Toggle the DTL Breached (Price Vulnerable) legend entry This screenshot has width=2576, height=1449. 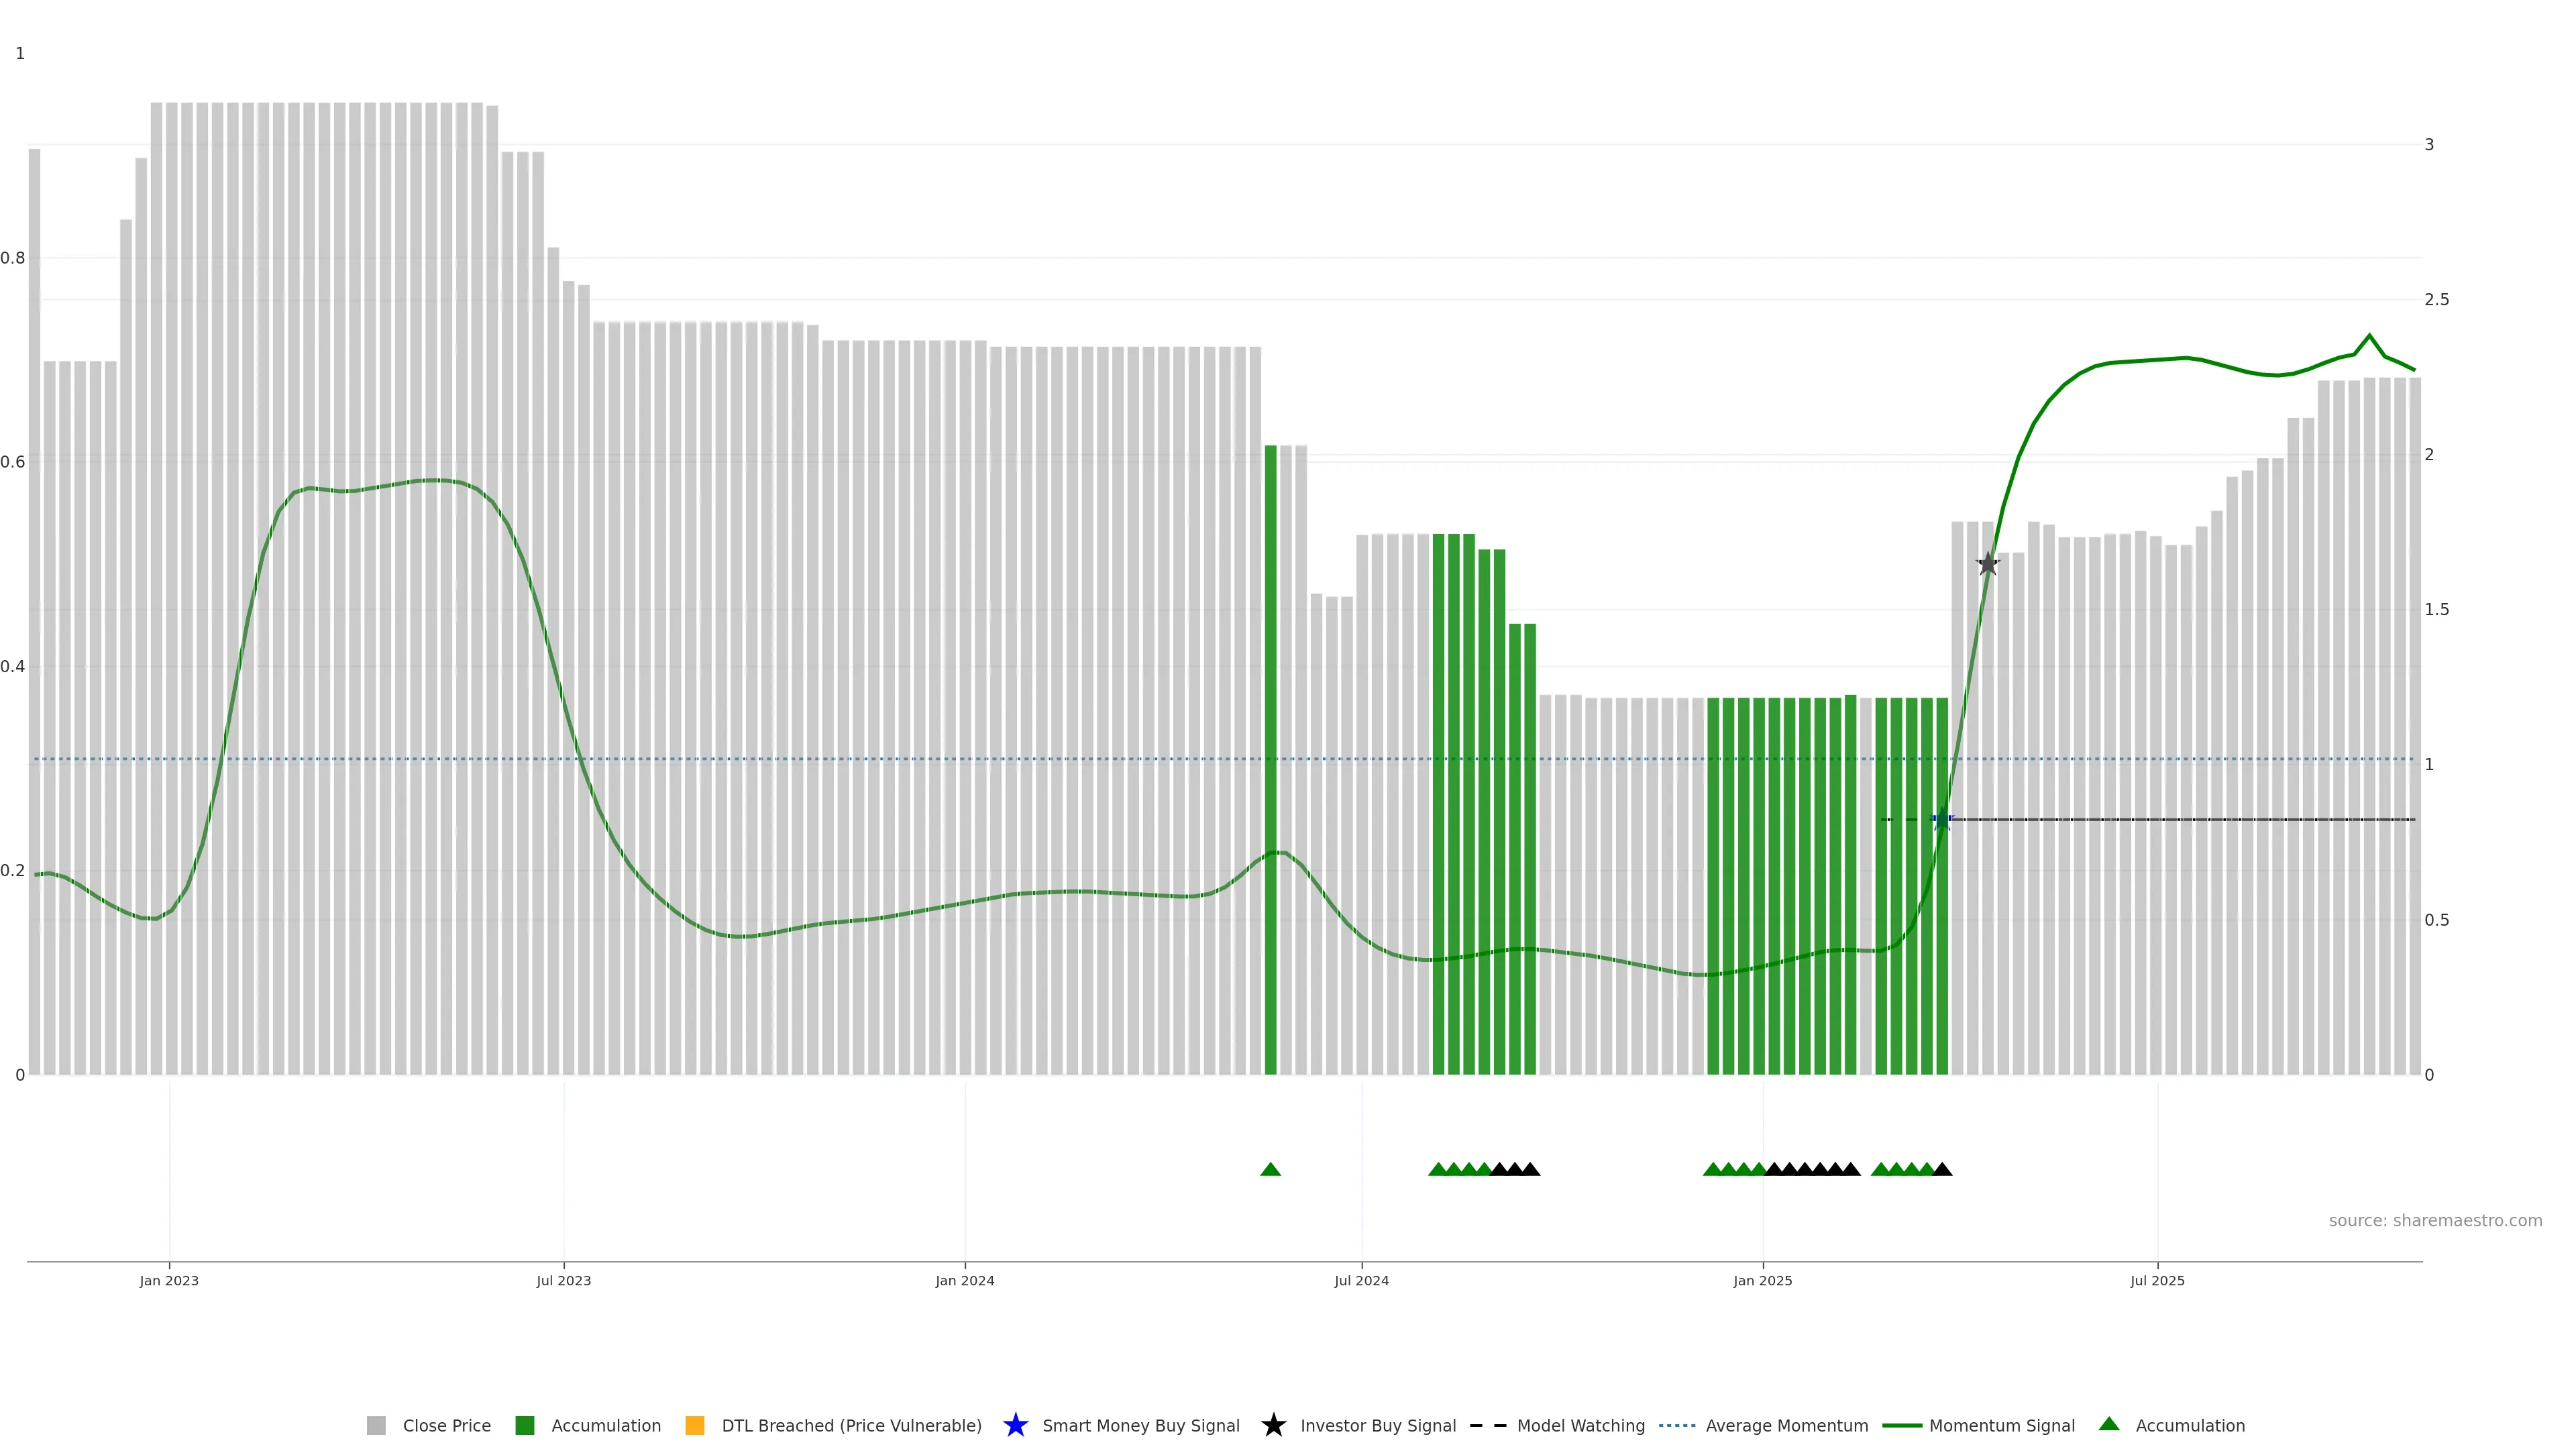851,1426
